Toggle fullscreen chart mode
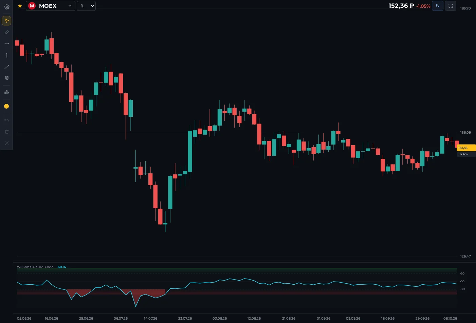 pyautogui.click(x=451, y=6)
